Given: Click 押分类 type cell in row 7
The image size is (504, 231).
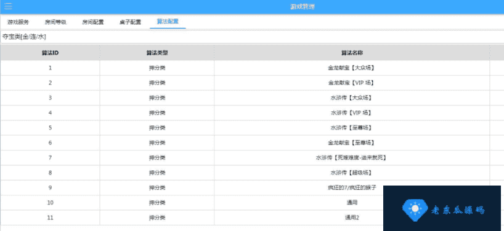Looking at the screenshot, I should [157, 158].
